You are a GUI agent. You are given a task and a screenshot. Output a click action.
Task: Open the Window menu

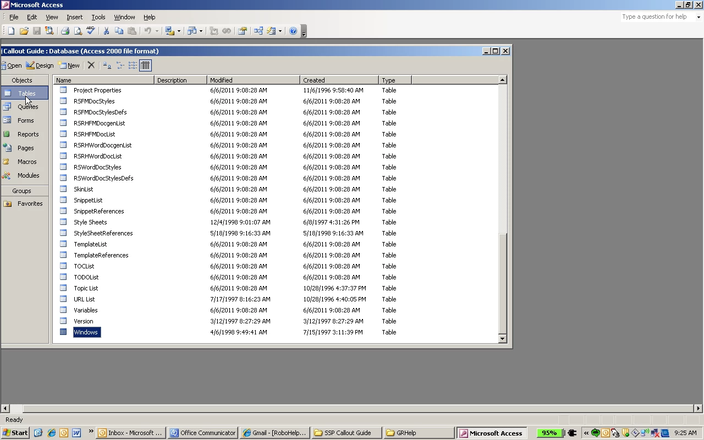(x=124, y=17)
